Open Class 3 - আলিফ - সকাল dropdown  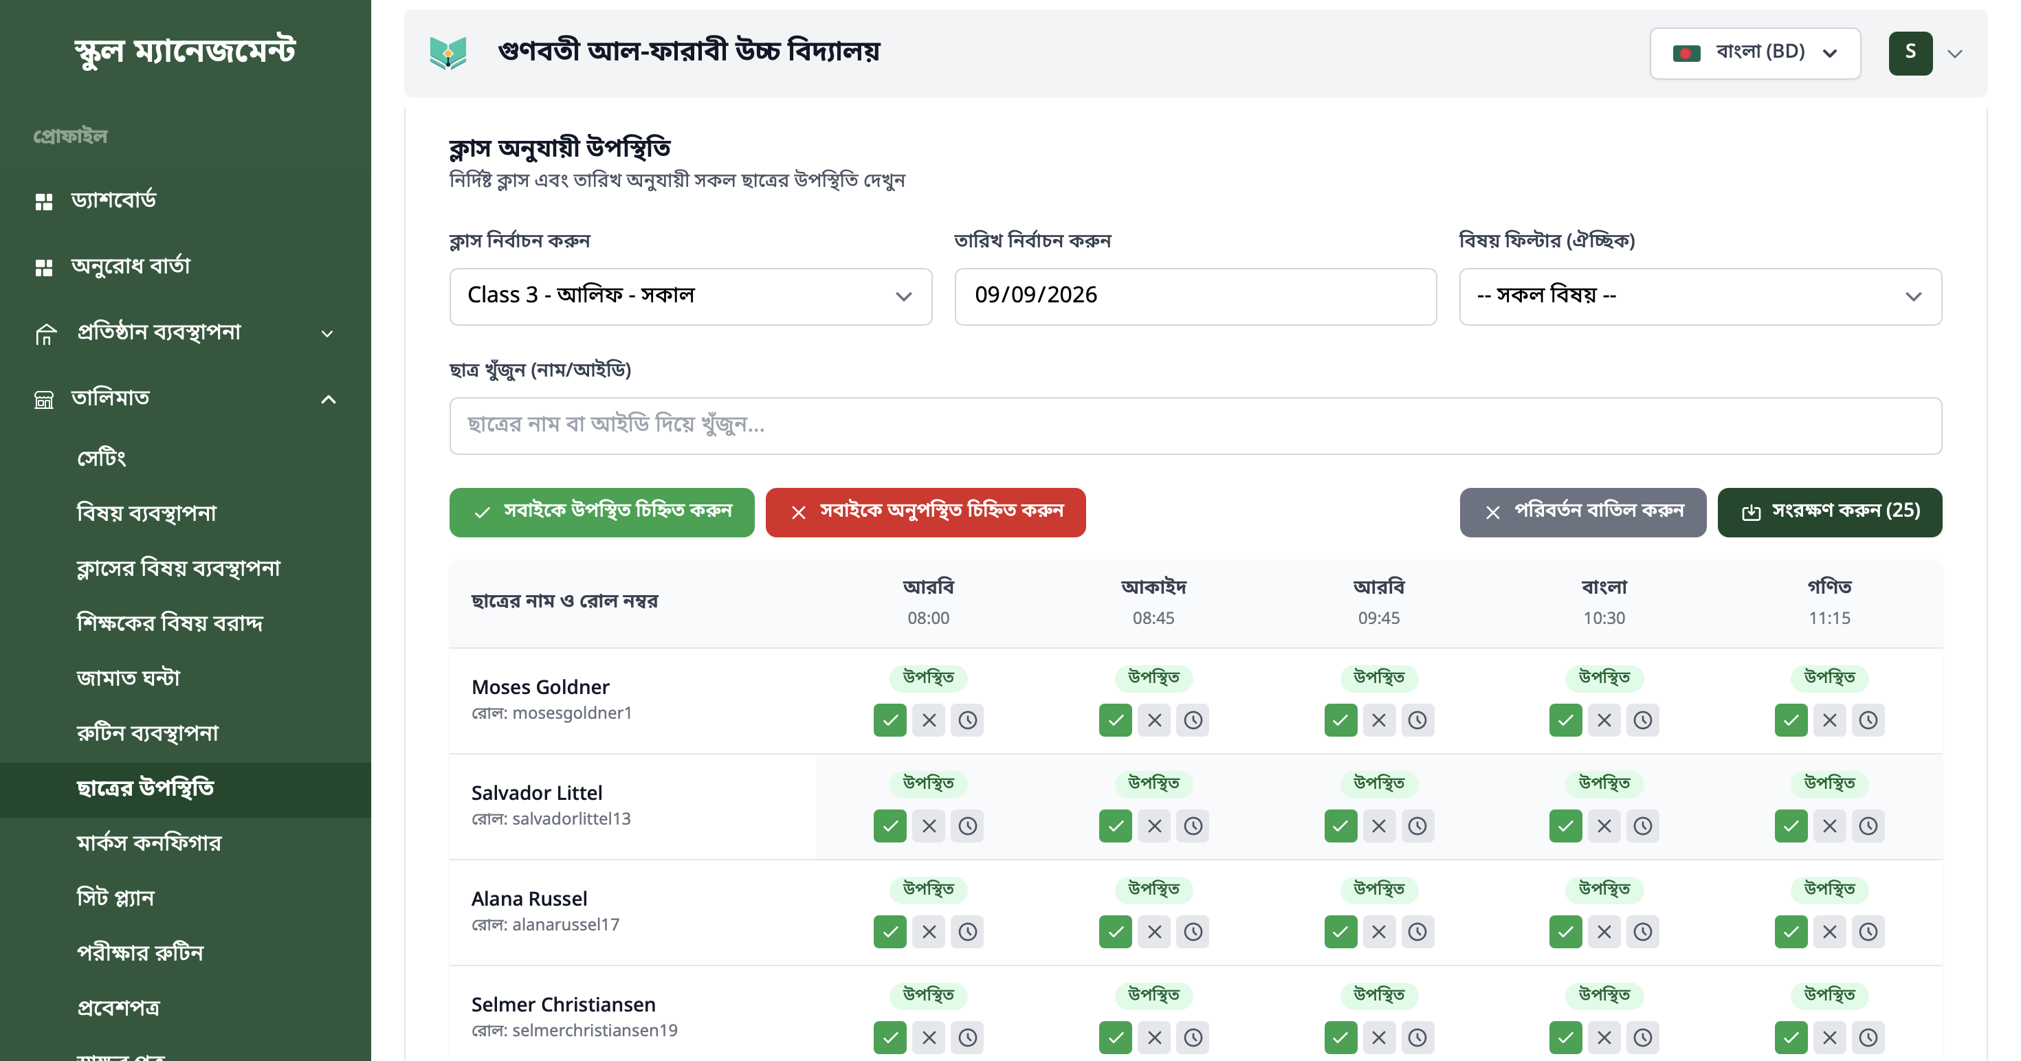click(690, 296)
